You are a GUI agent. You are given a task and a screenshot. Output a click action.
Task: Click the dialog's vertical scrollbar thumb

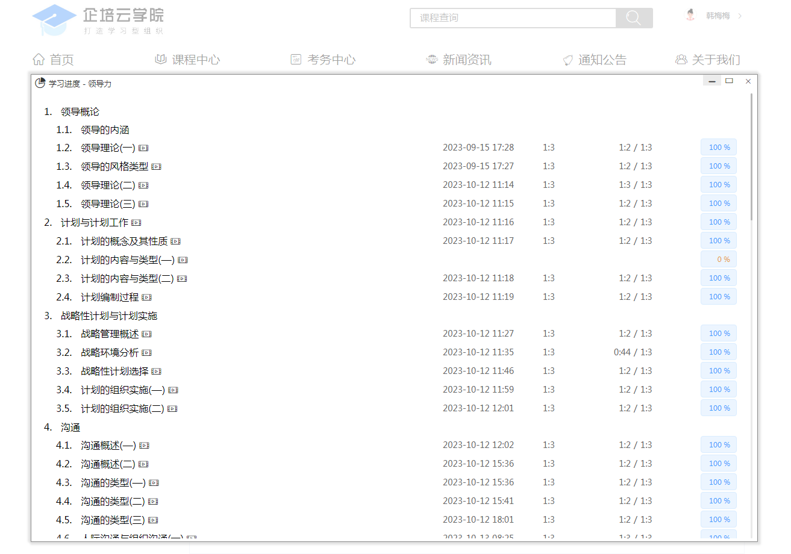pyautogui.click(x=751, y=157)
